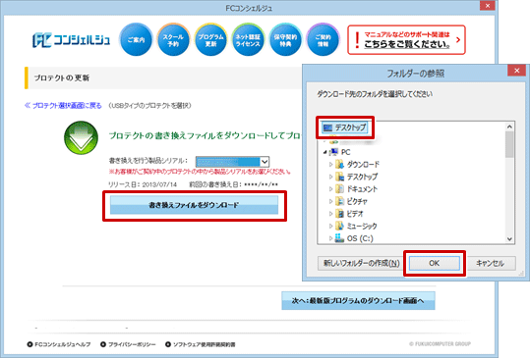The image size is (530, 358).
Task: Click 新しいフォルダーの作成 button
Action: pyautogui.click(x=361, y=263)
